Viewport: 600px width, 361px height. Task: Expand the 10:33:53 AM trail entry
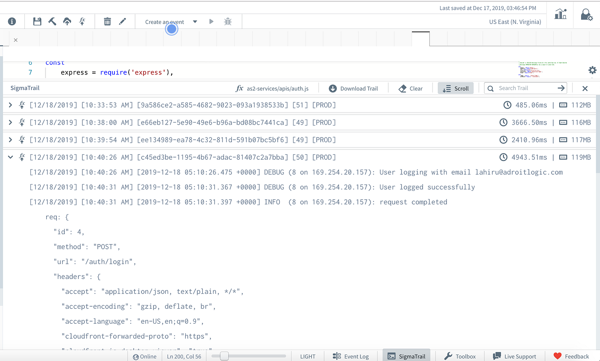[10, 104]
